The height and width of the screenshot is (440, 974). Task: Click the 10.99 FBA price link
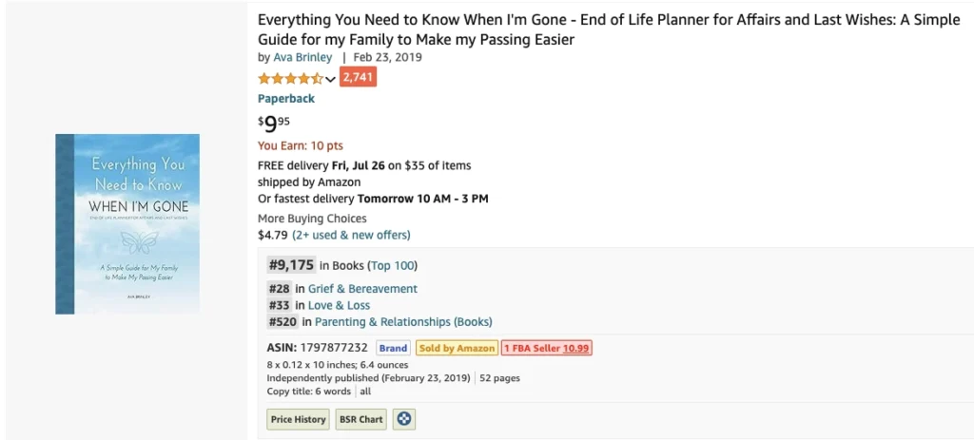tap(575, 348)
